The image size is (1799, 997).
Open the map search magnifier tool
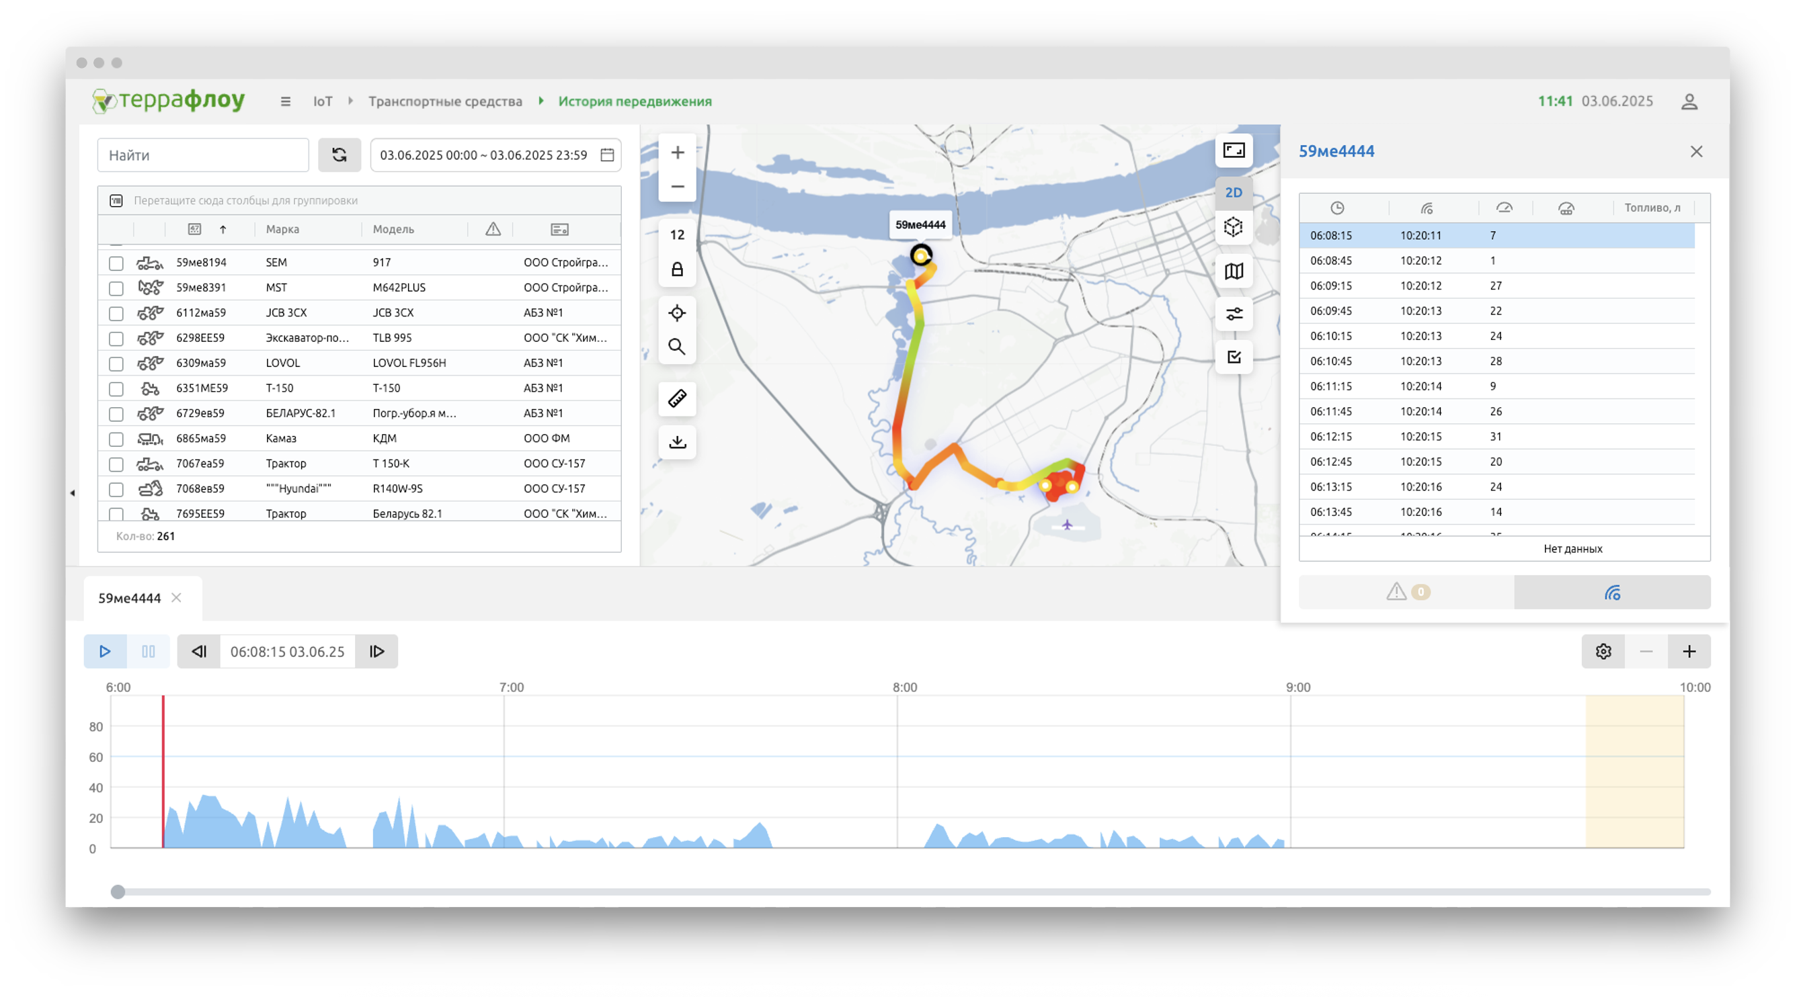tap(677, 347)
